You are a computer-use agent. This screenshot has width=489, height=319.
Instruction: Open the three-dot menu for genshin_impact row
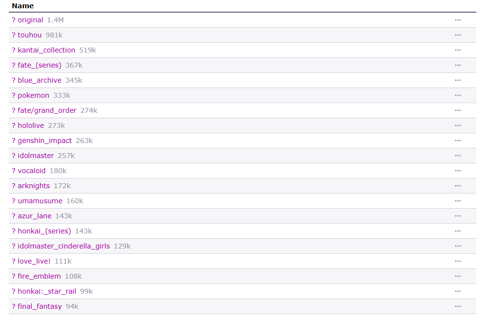[x=457, y=141]
